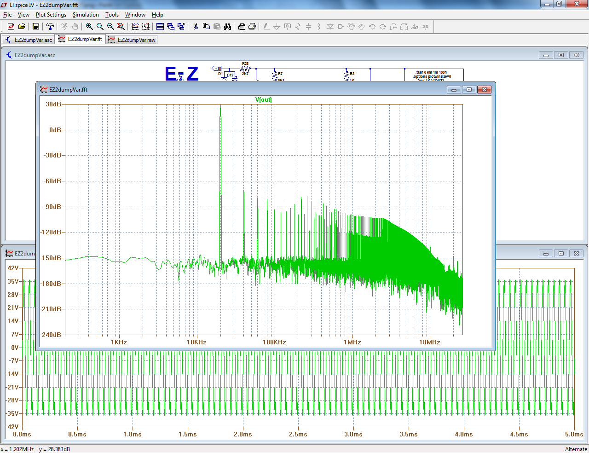Screen dimensions: 589x453
Task: Open the Plot Settings menu
Action: (x=51, y=15)
